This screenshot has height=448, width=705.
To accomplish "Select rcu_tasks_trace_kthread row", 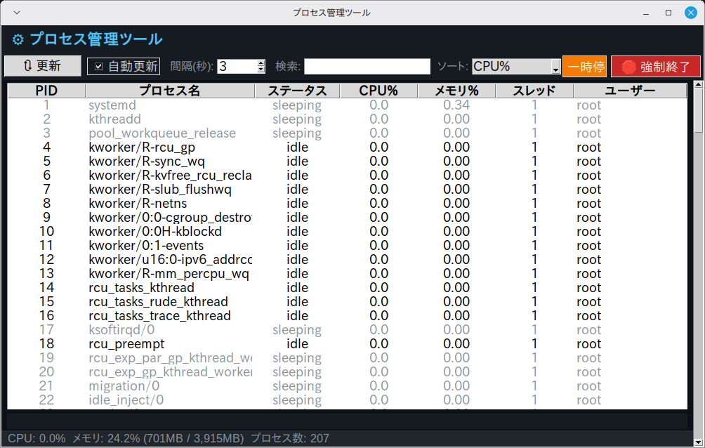I will coord(347,316).
